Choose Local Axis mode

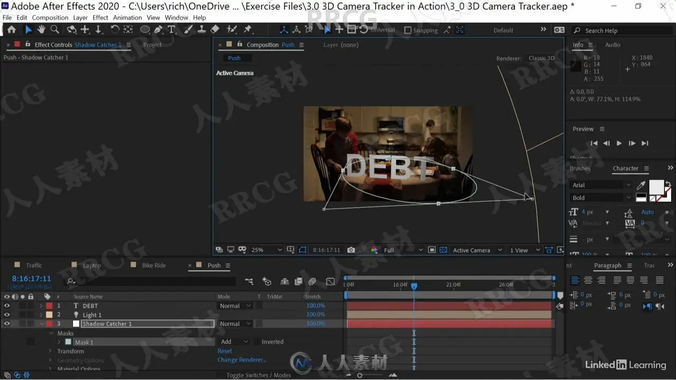tap(284, 30)
